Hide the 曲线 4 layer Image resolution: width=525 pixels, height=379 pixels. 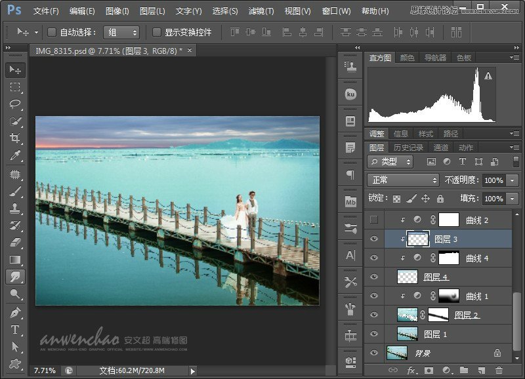[x=374, y=258]
